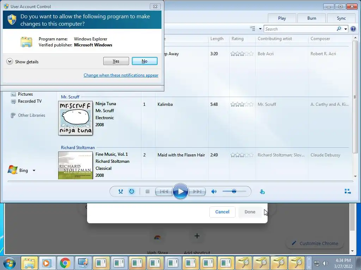
Task: Sort by the Rating column header
Action: click(237, 39)
